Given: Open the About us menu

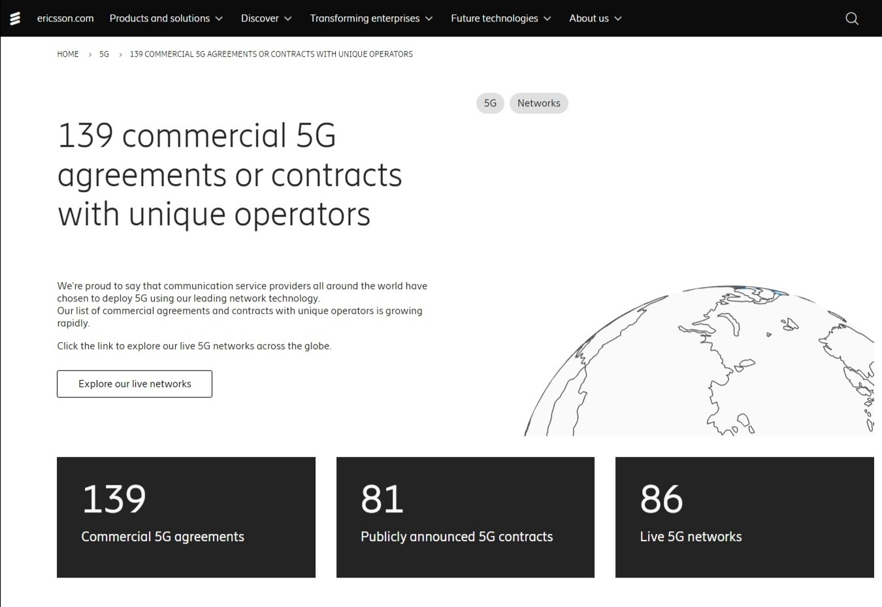Looking at the screenshot, I should coord(589,18).
